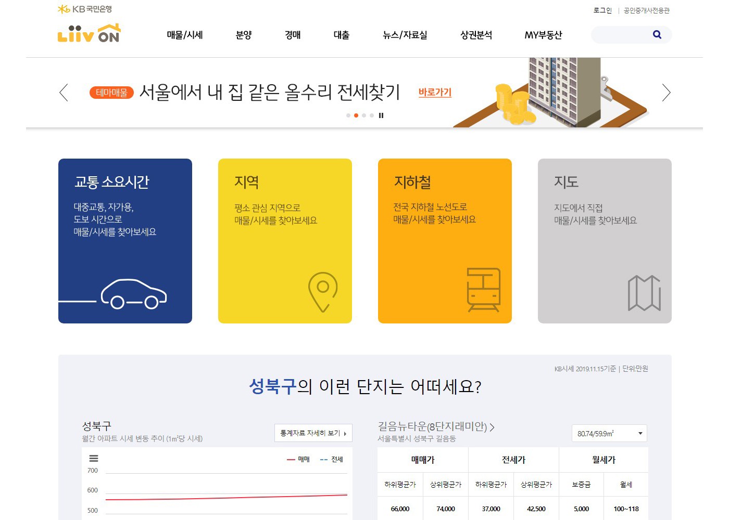Click the Liiv ON logo
This screenshot has height=520, width=729.
89,33
